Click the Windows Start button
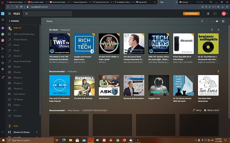The width and height of the screenshot is (230, 143). click(x=3, y=140)
